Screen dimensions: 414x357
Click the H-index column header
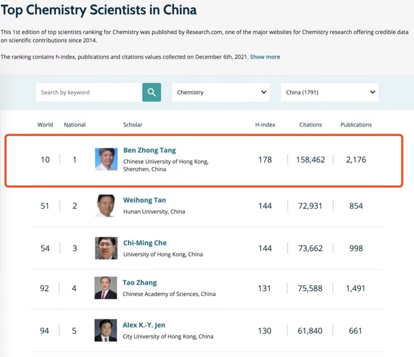[x=265, y=125]
